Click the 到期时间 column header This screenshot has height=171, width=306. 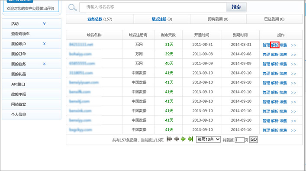point(240,35)
